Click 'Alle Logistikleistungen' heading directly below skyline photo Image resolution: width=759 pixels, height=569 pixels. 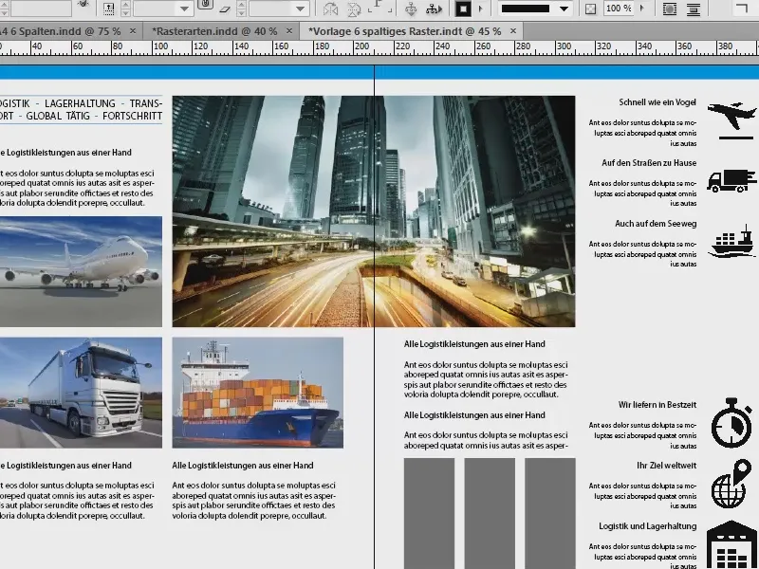(474, 344)
